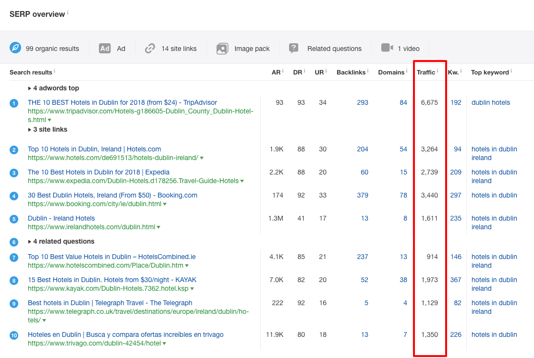
Task: Expand the 3 site links row
Action: (48, 129)
